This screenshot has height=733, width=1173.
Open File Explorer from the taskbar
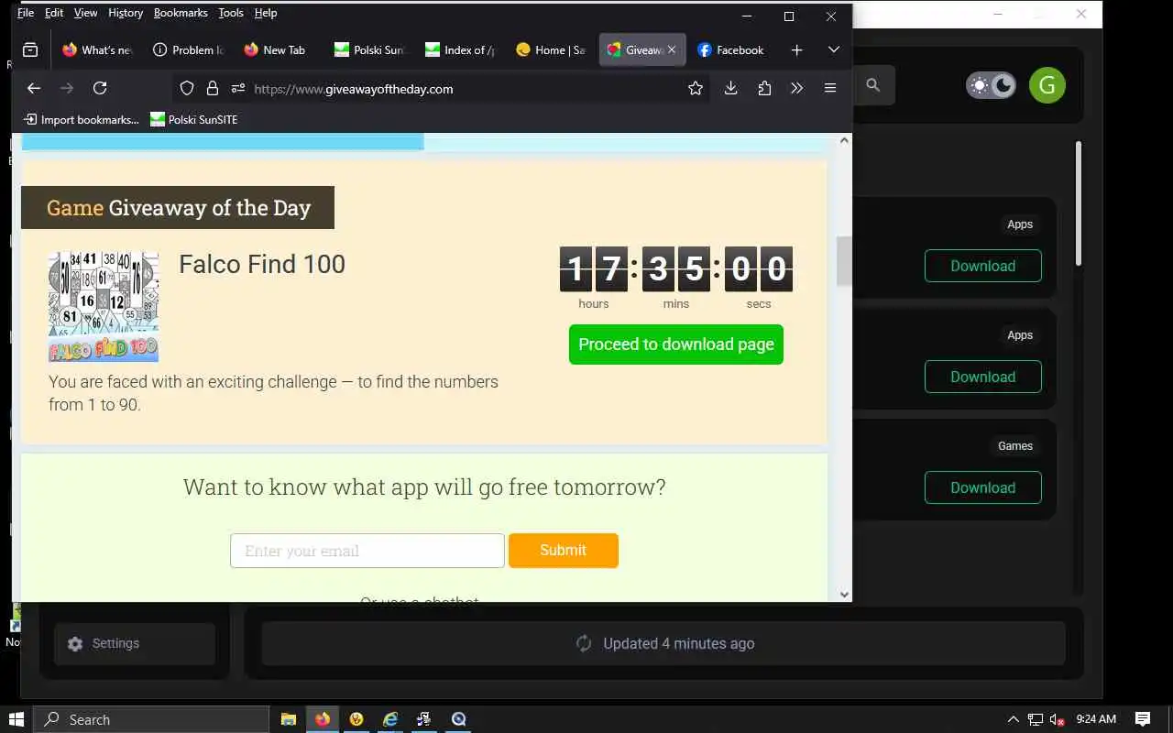(x=288, y=719)
